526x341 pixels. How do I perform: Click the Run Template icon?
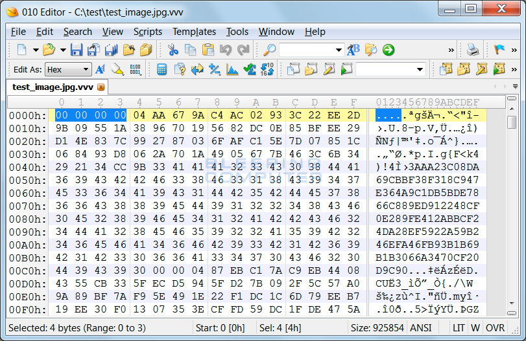[x=499, y=69]
